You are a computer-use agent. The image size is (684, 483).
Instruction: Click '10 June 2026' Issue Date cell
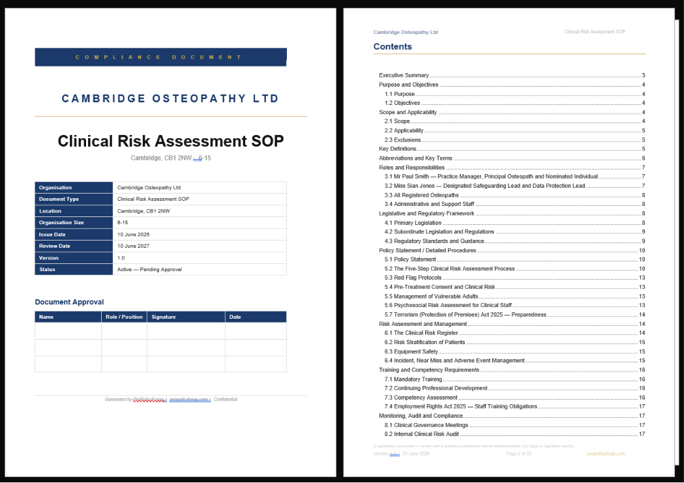(x=200, y=235)
